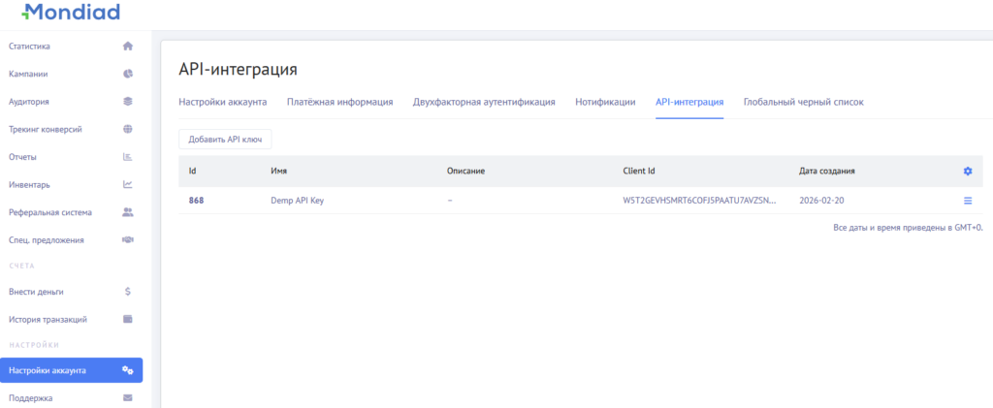Click the GMT+0 timezone note
This screenshot has height=408, width=993.
[908, 227]
